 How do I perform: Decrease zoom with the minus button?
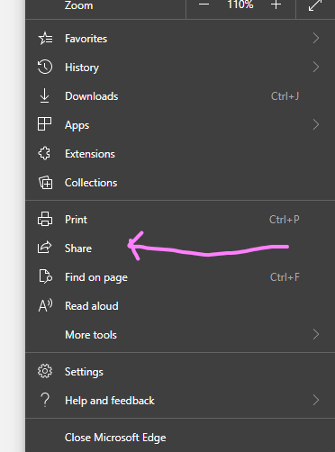pyautogui.click(x=204, y=5)
